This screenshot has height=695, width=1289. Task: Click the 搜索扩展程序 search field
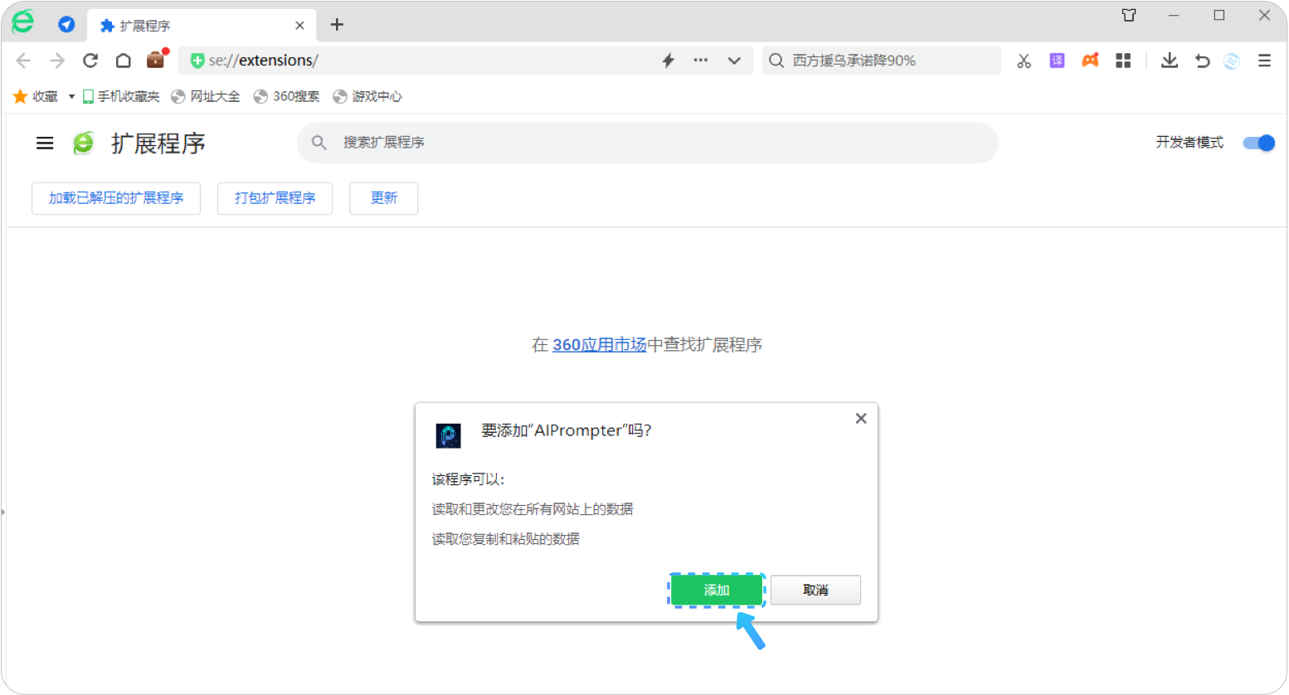[x=647, y=143]
